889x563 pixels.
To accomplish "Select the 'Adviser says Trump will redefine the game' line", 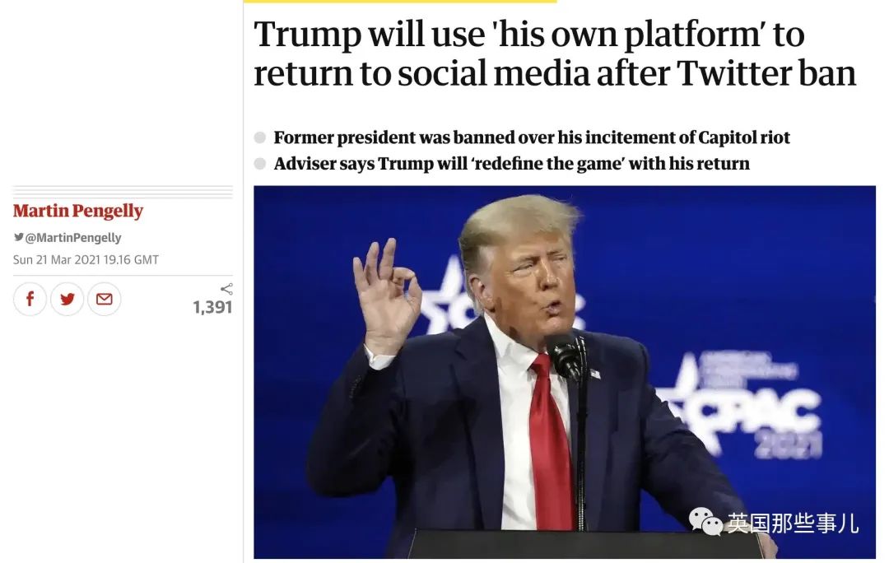I will pyautogui.click(x=511, y=163).
